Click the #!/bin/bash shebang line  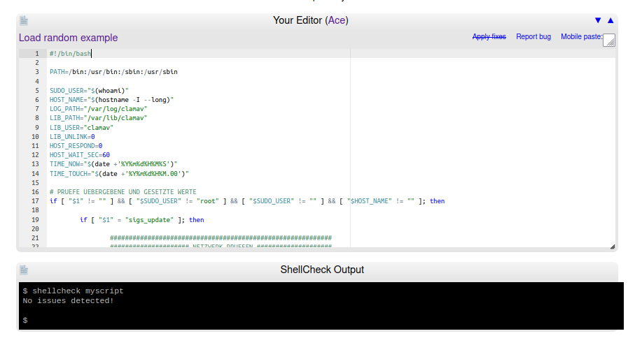click(x=71, y=54)
